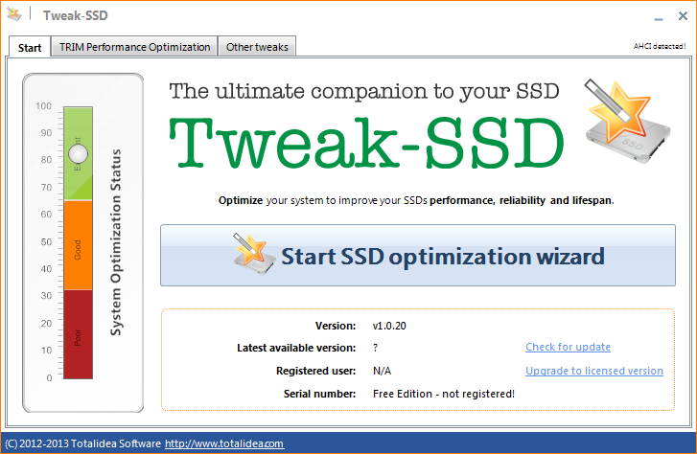Click the copyright Totalidea Software text
The width and height of the screenshot is (697, 454).
(82, 443)
